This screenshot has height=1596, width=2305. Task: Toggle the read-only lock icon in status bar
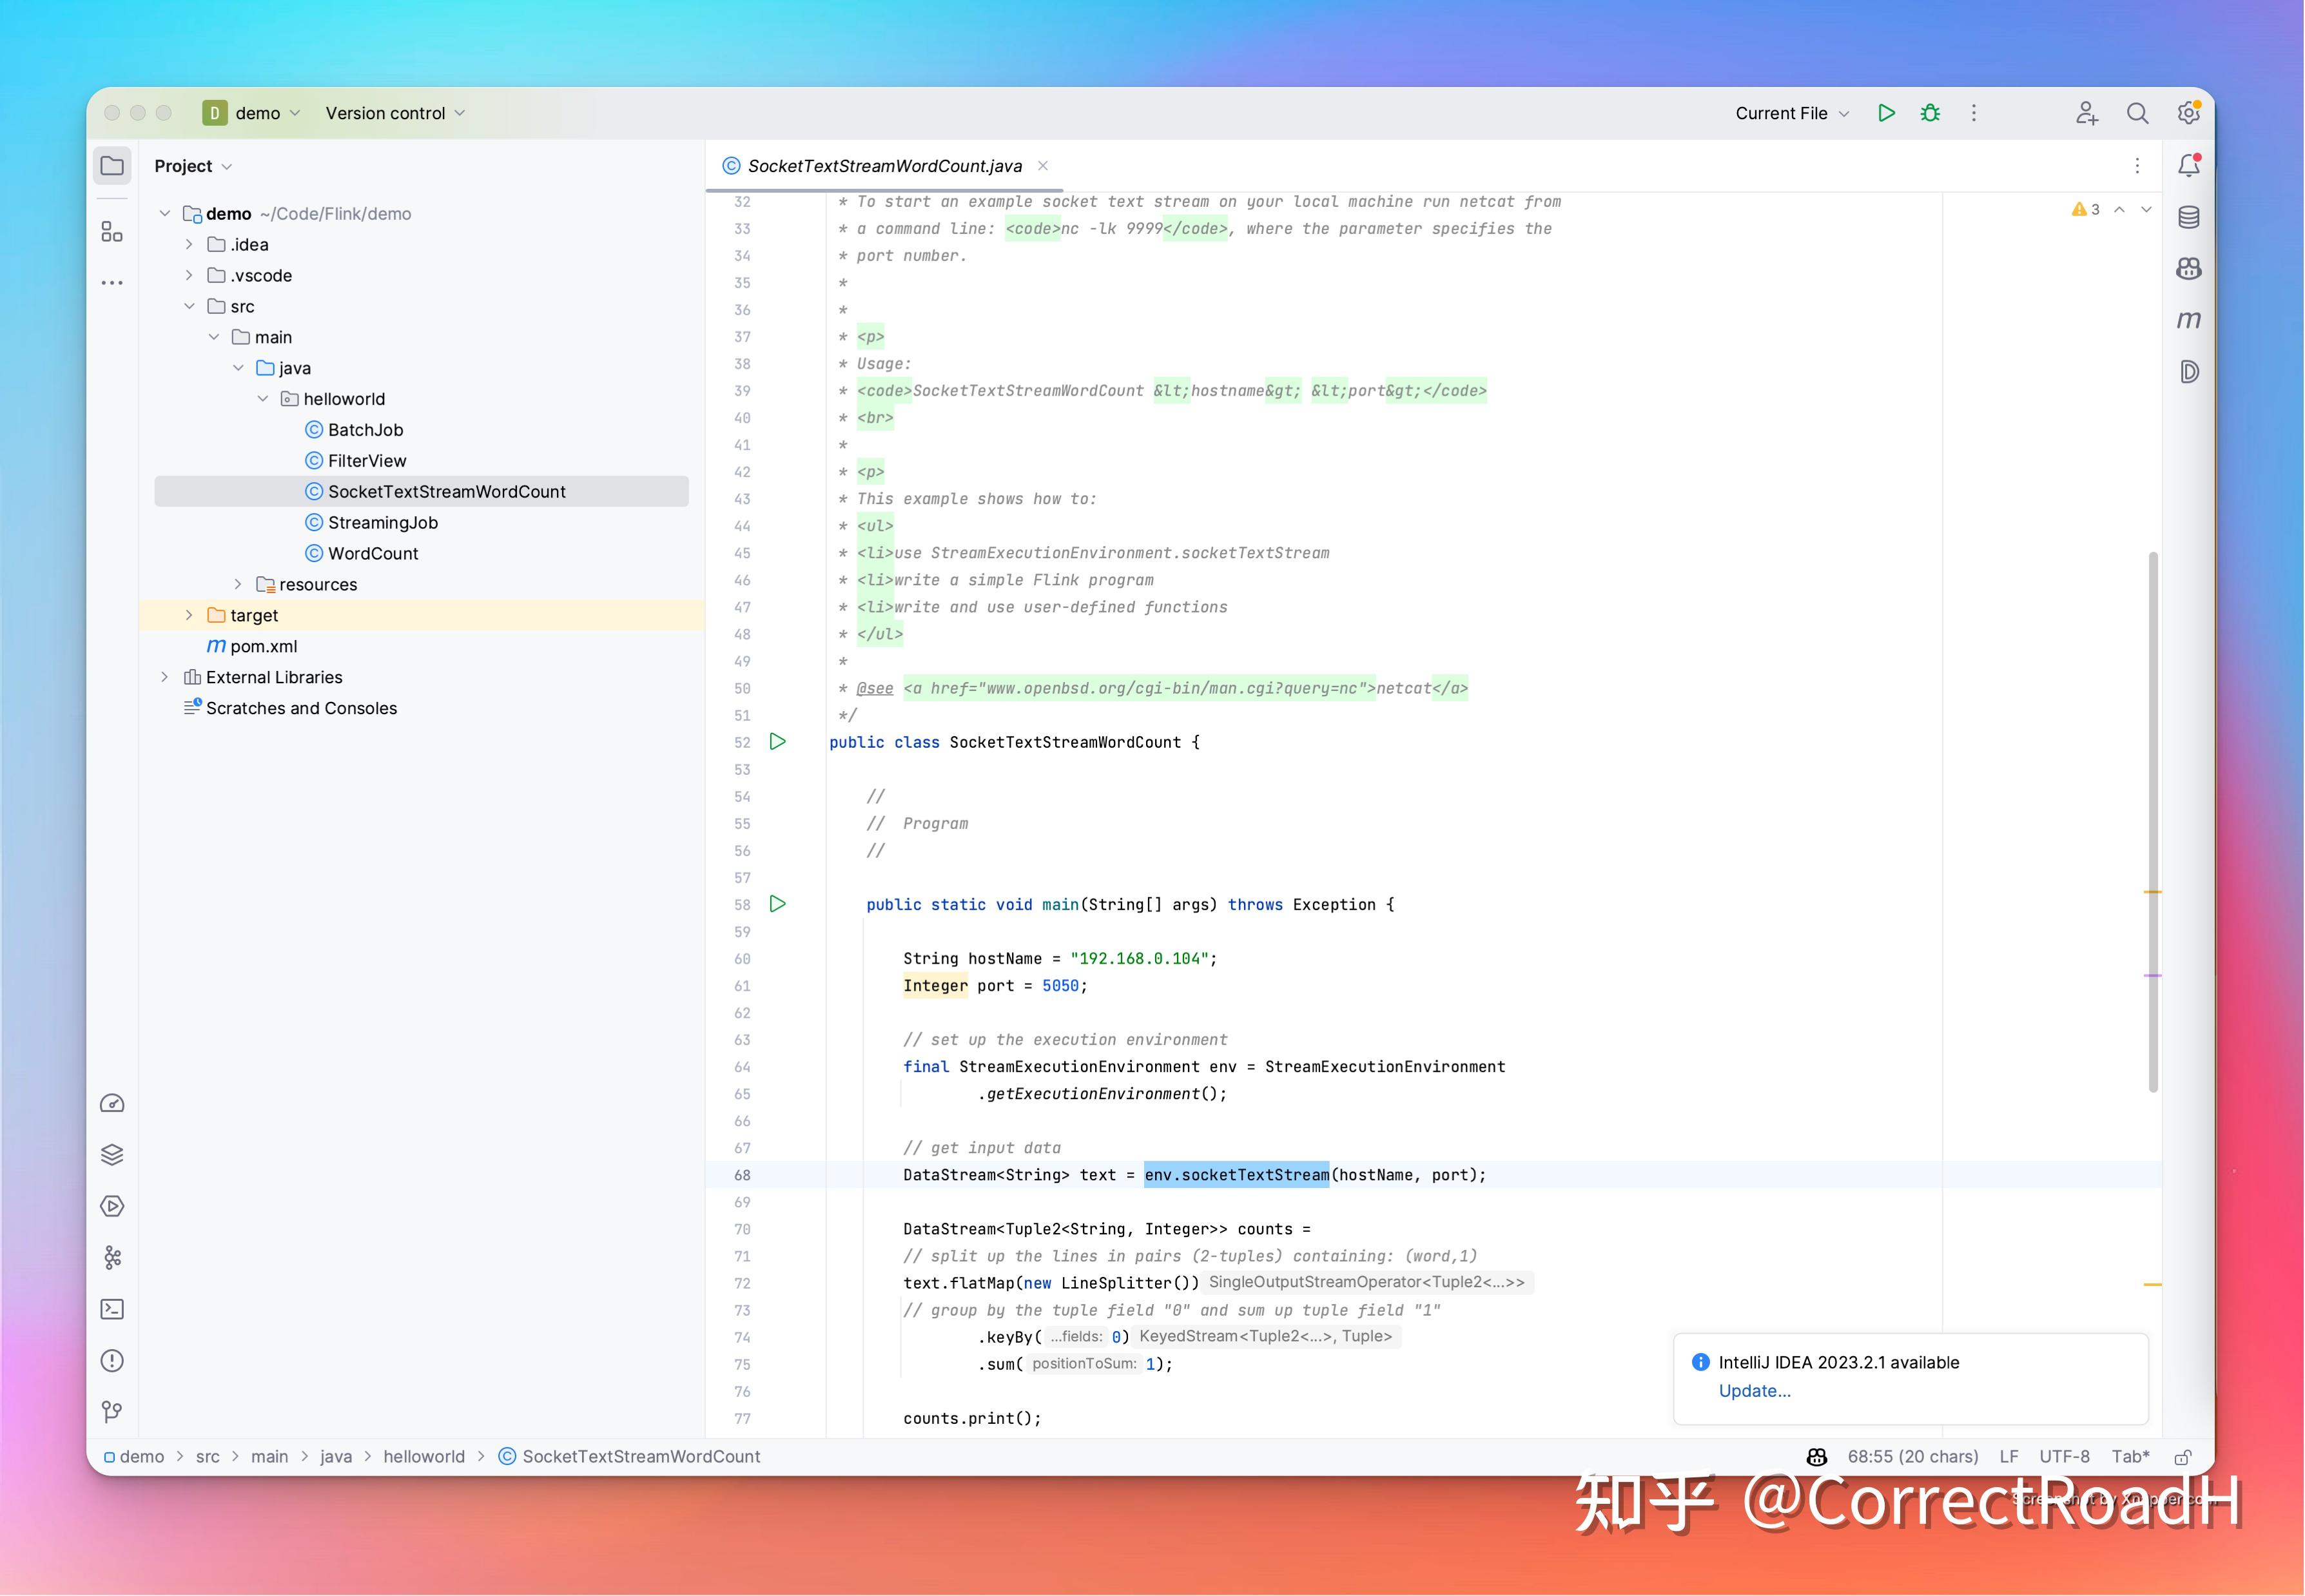pyautogui.click(x=2183, y=1457)
